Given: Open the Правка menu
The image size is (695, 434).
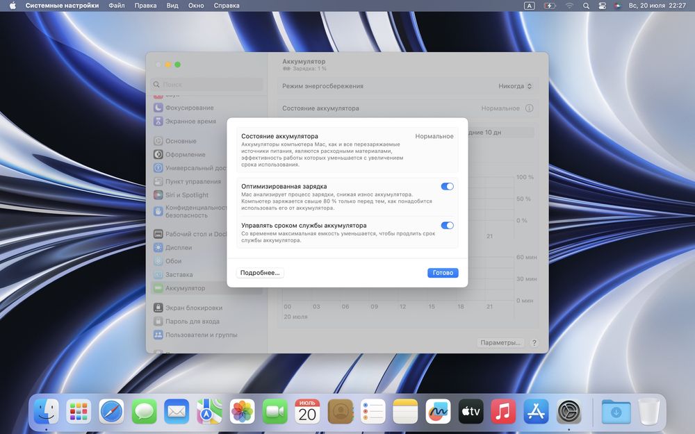Looking at the screenshot, I should 145,6.
